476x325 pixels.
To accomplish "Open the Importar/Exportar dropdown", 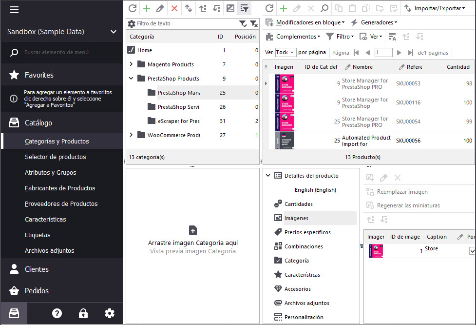I will (435, 8).
